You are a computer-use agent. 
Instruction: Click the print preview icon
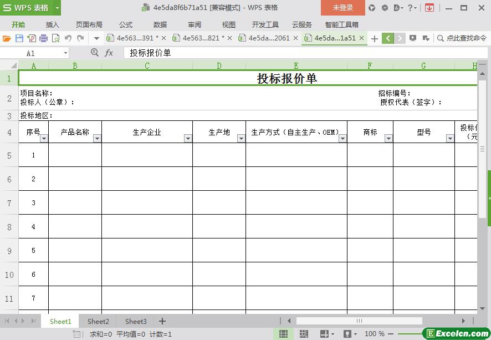55,38
